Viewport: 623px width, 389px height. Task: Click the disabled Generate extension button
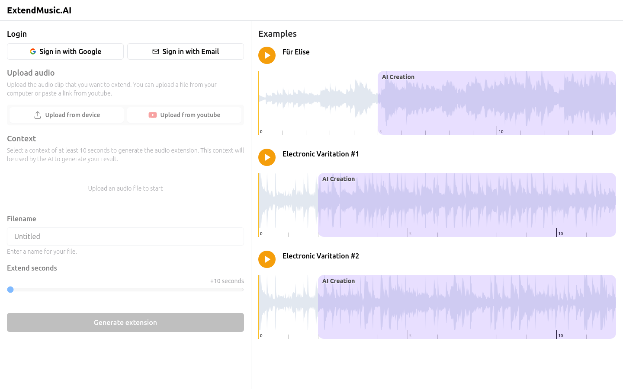tap(125, 322)
